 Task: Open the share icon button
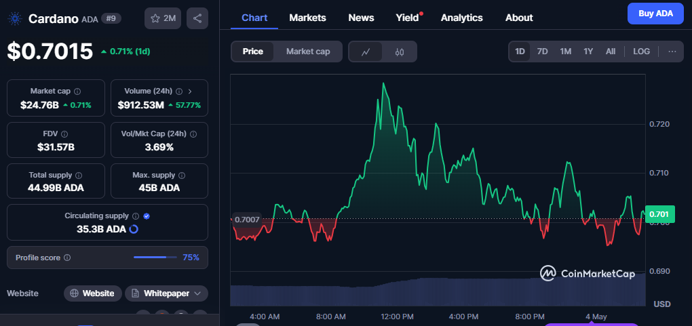point(197,18)
